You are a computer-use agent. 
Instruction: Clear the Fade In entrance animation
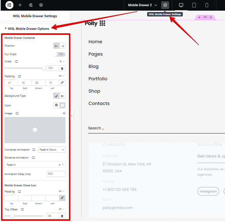tap(60, 165)
